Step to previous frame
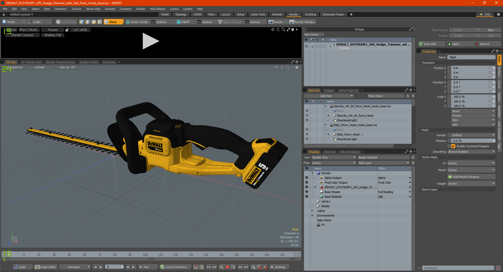The width and height of the screenshot is (503, 272). pos(101,267)
